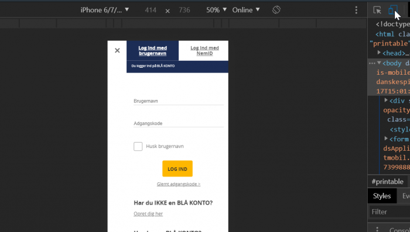Focus the Brugernavn input field

179,101
